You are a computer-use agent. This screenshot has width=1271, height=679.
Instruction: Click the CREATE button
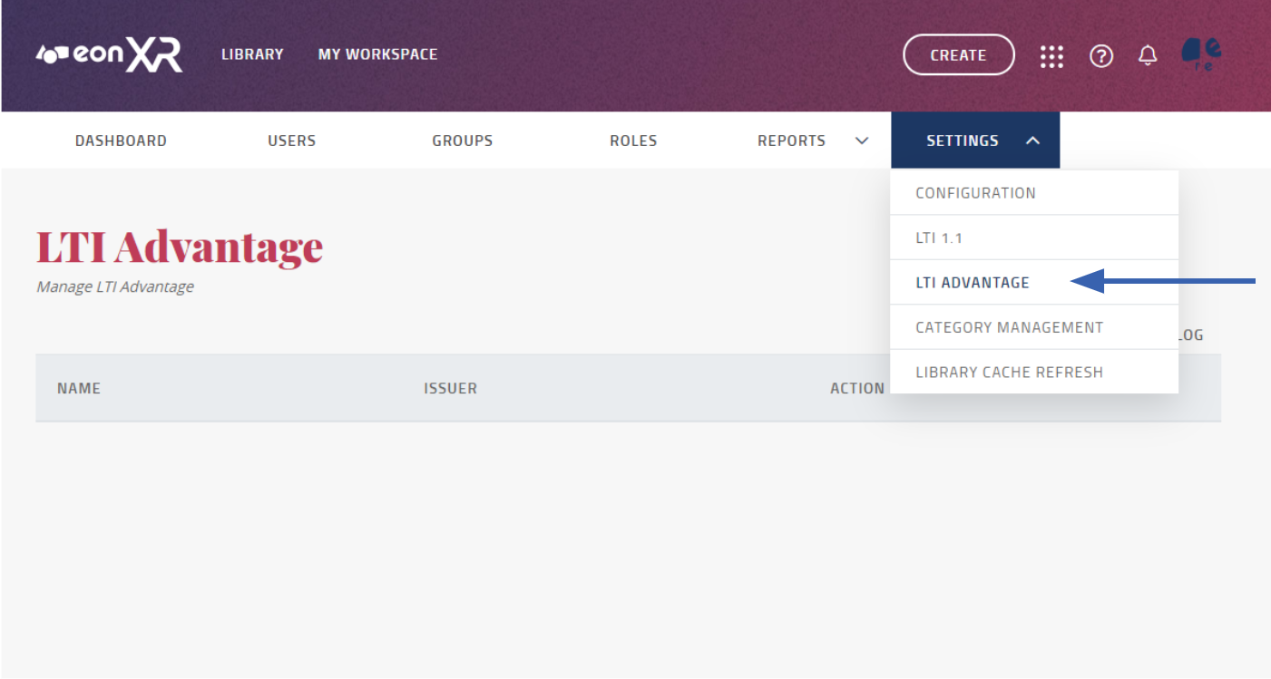click(958, 55)
